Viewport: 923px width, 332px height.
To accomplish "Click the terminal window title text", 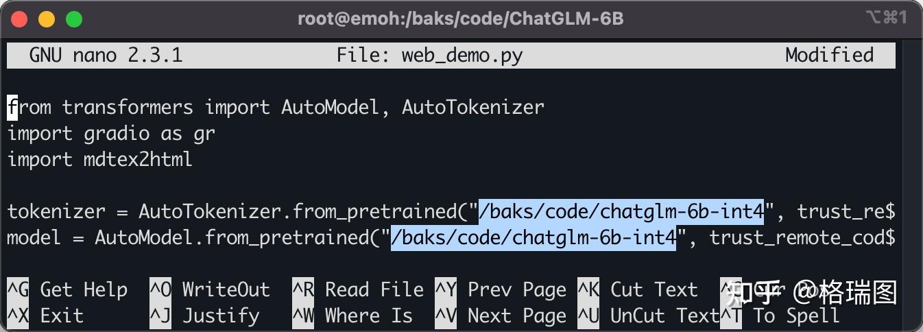I will 461,19.
